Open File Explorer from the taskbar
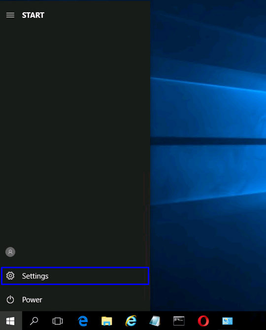This screenshot has width=266, height=330. point(107,321)
